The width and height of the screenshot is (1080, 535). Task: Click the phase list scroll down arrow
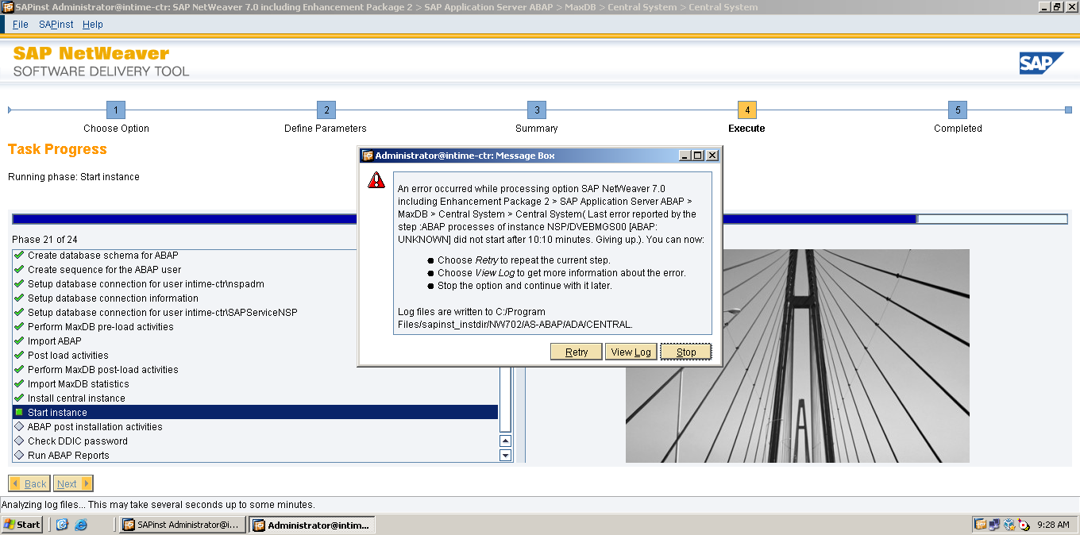505,455
